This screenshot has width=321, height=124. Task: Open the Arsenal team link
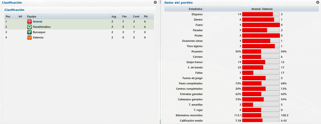click(x=37, y=22)
